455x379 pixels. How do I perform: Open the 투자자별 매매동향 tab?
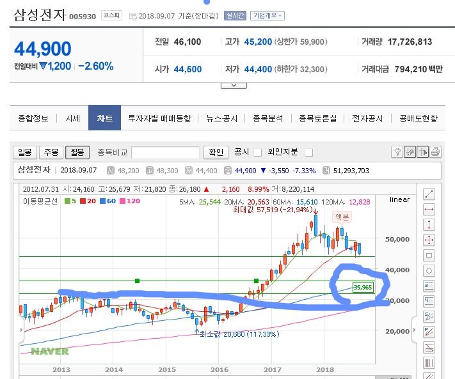160,118
